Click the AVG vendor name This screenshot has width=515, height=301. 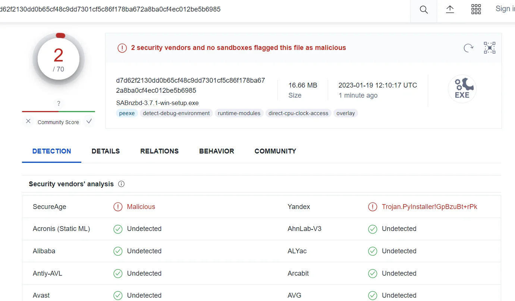coord(294,295)
